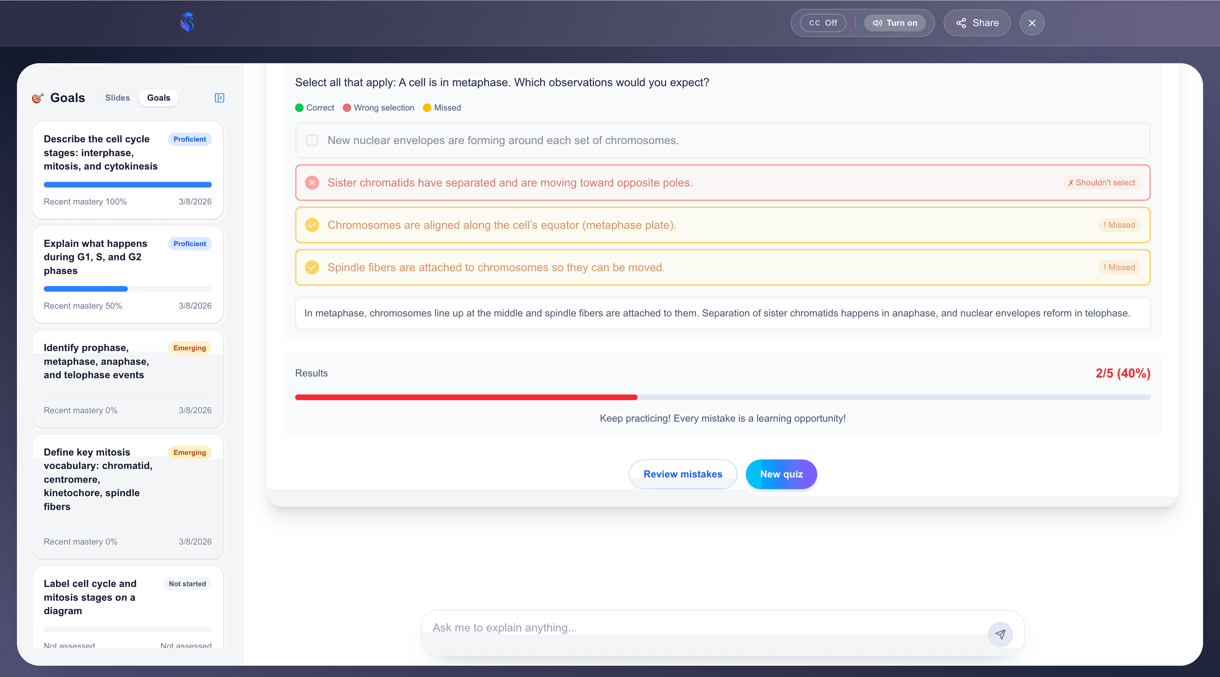Click the red X icon on the sister chromatids answer

click(312, 182)
